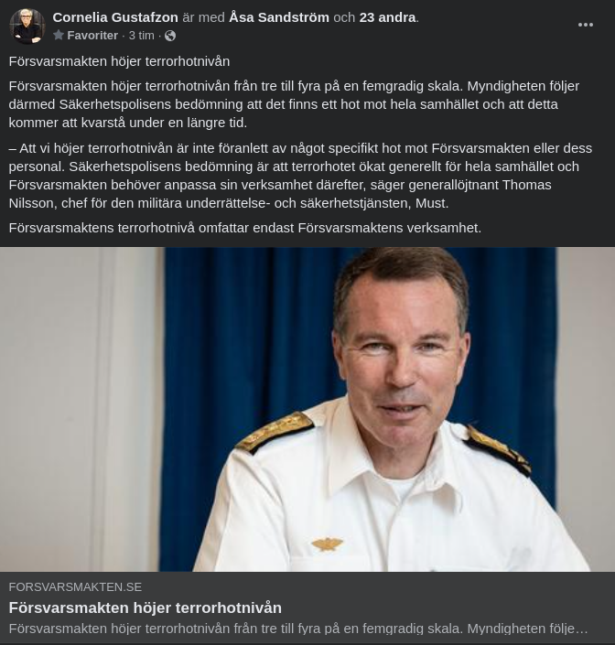Click the public globe privacy icon
The image size is (615, 645).
click(170, 36)
